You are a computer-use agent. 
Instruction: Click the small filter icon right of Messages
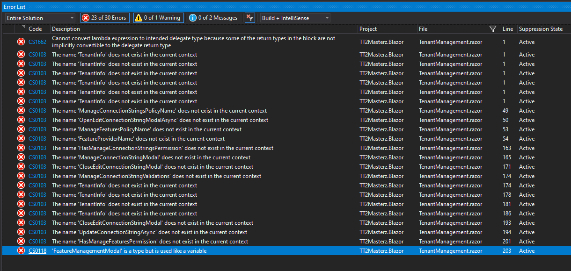[x=249, y=17]
